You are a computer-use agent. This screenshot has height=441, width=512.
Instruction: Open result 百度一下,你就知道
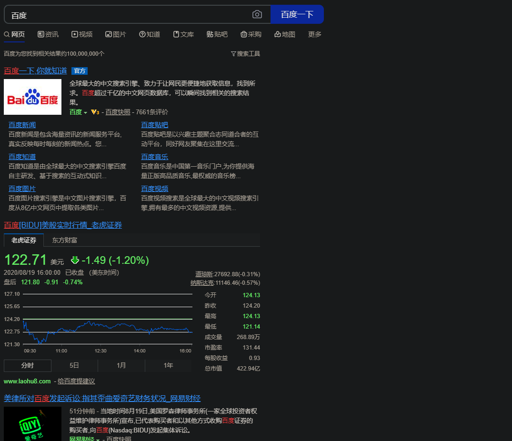tap(35, 71)
